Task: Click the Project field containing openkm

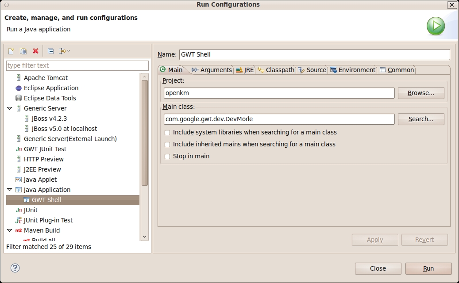Action: (279, 93)
